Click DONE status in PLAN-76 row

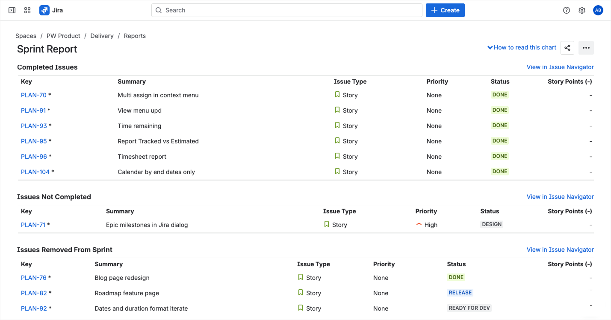tap(456, 277)
